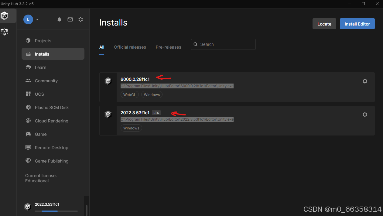Maximize the Unity Hub window
Image resolution: width=383 pixels, height=216 pixels.
click(x=363, y=4)
